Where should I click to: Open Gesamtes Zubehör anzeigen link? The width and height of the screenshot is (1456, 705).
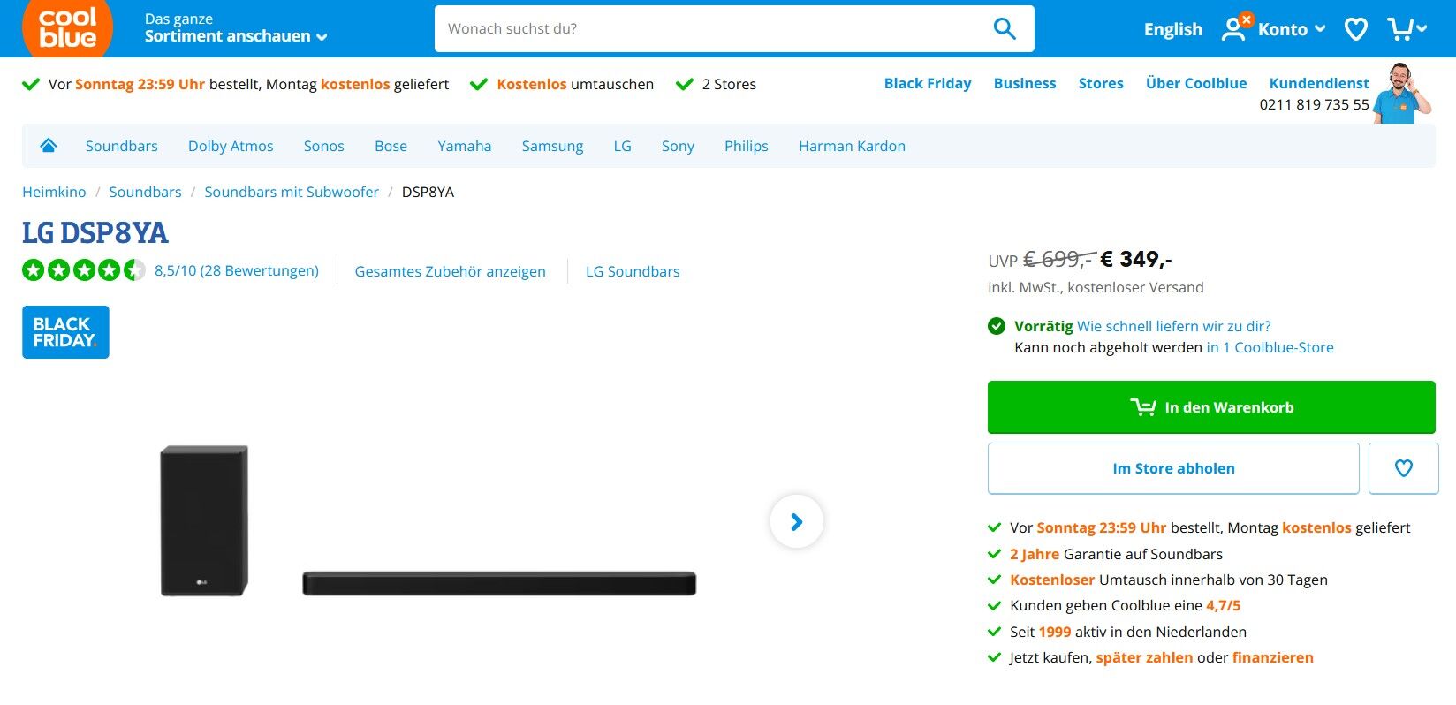coord(450,271)
